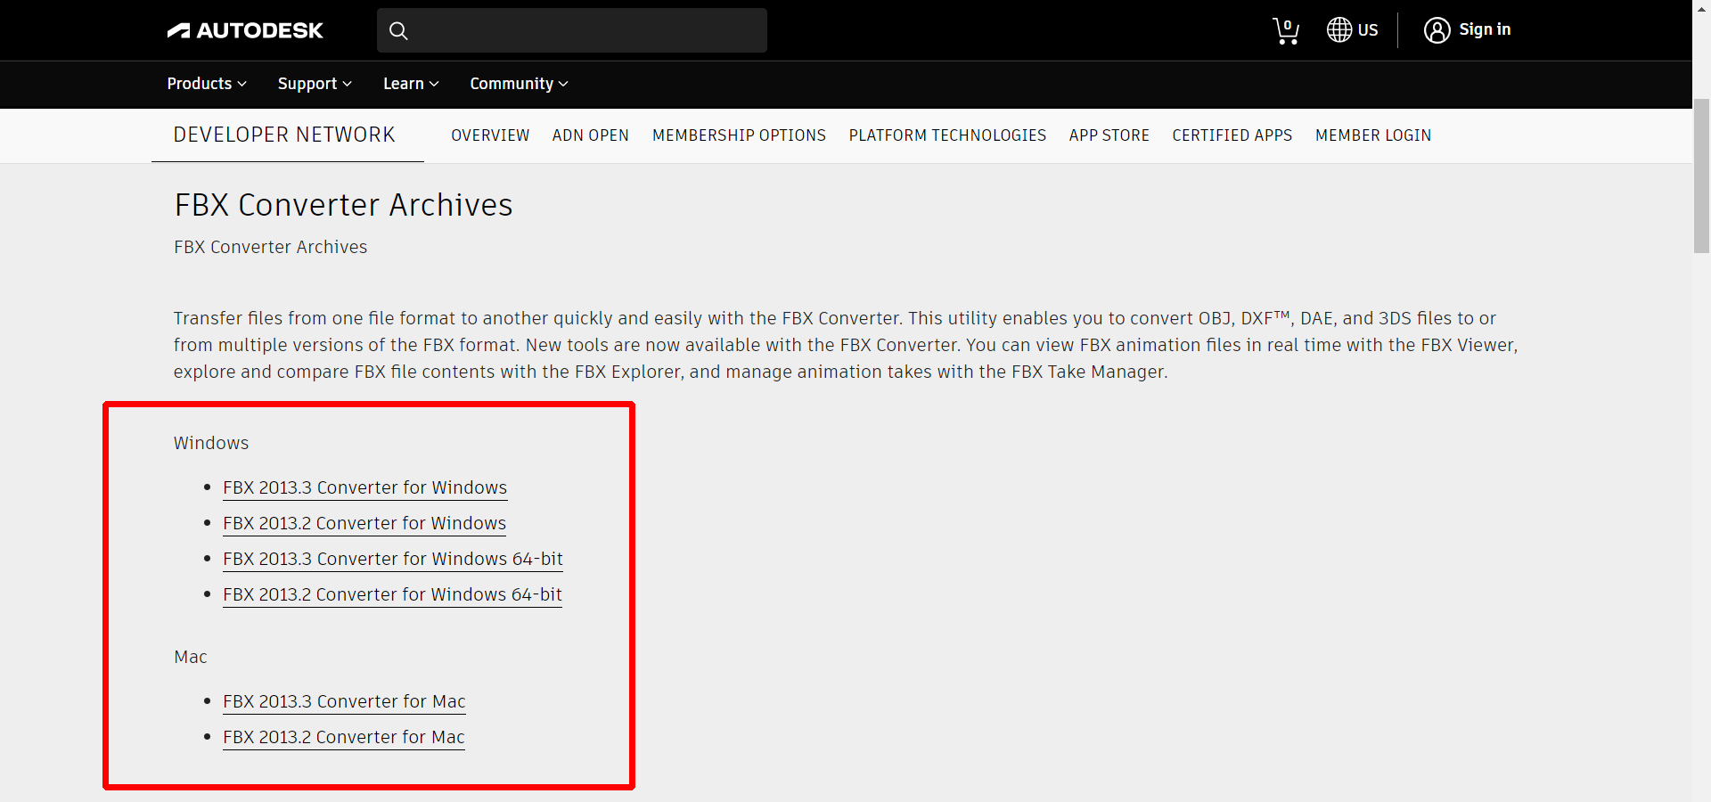1711x802 pixels.
Task: Open the Platform Technologies tab
Action: pyautogui.click(x=947, y=135)
